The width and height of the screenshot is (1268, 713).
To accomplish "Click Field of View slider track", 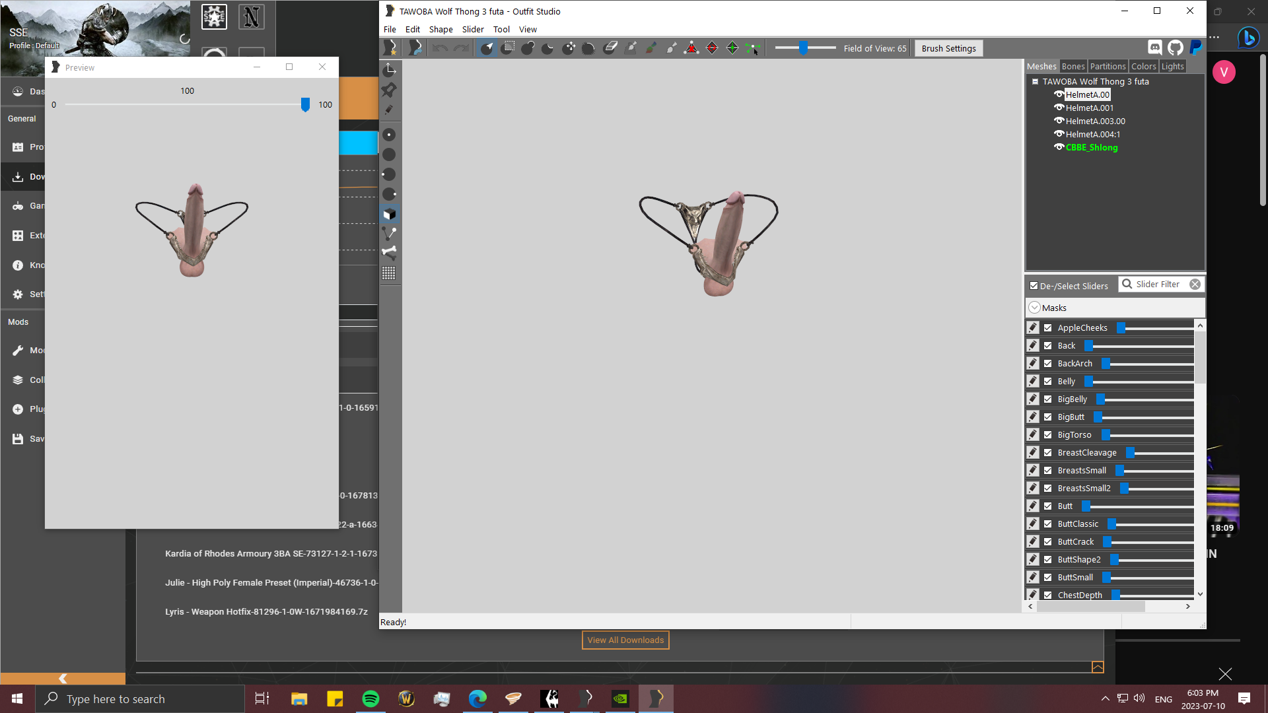I will coord(806,48).
